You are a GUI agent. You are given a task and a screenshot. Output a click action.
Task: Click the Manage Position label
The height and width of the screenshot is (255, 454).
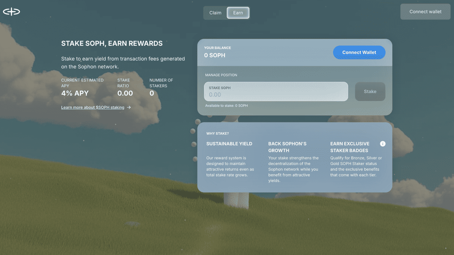(221, 75)
